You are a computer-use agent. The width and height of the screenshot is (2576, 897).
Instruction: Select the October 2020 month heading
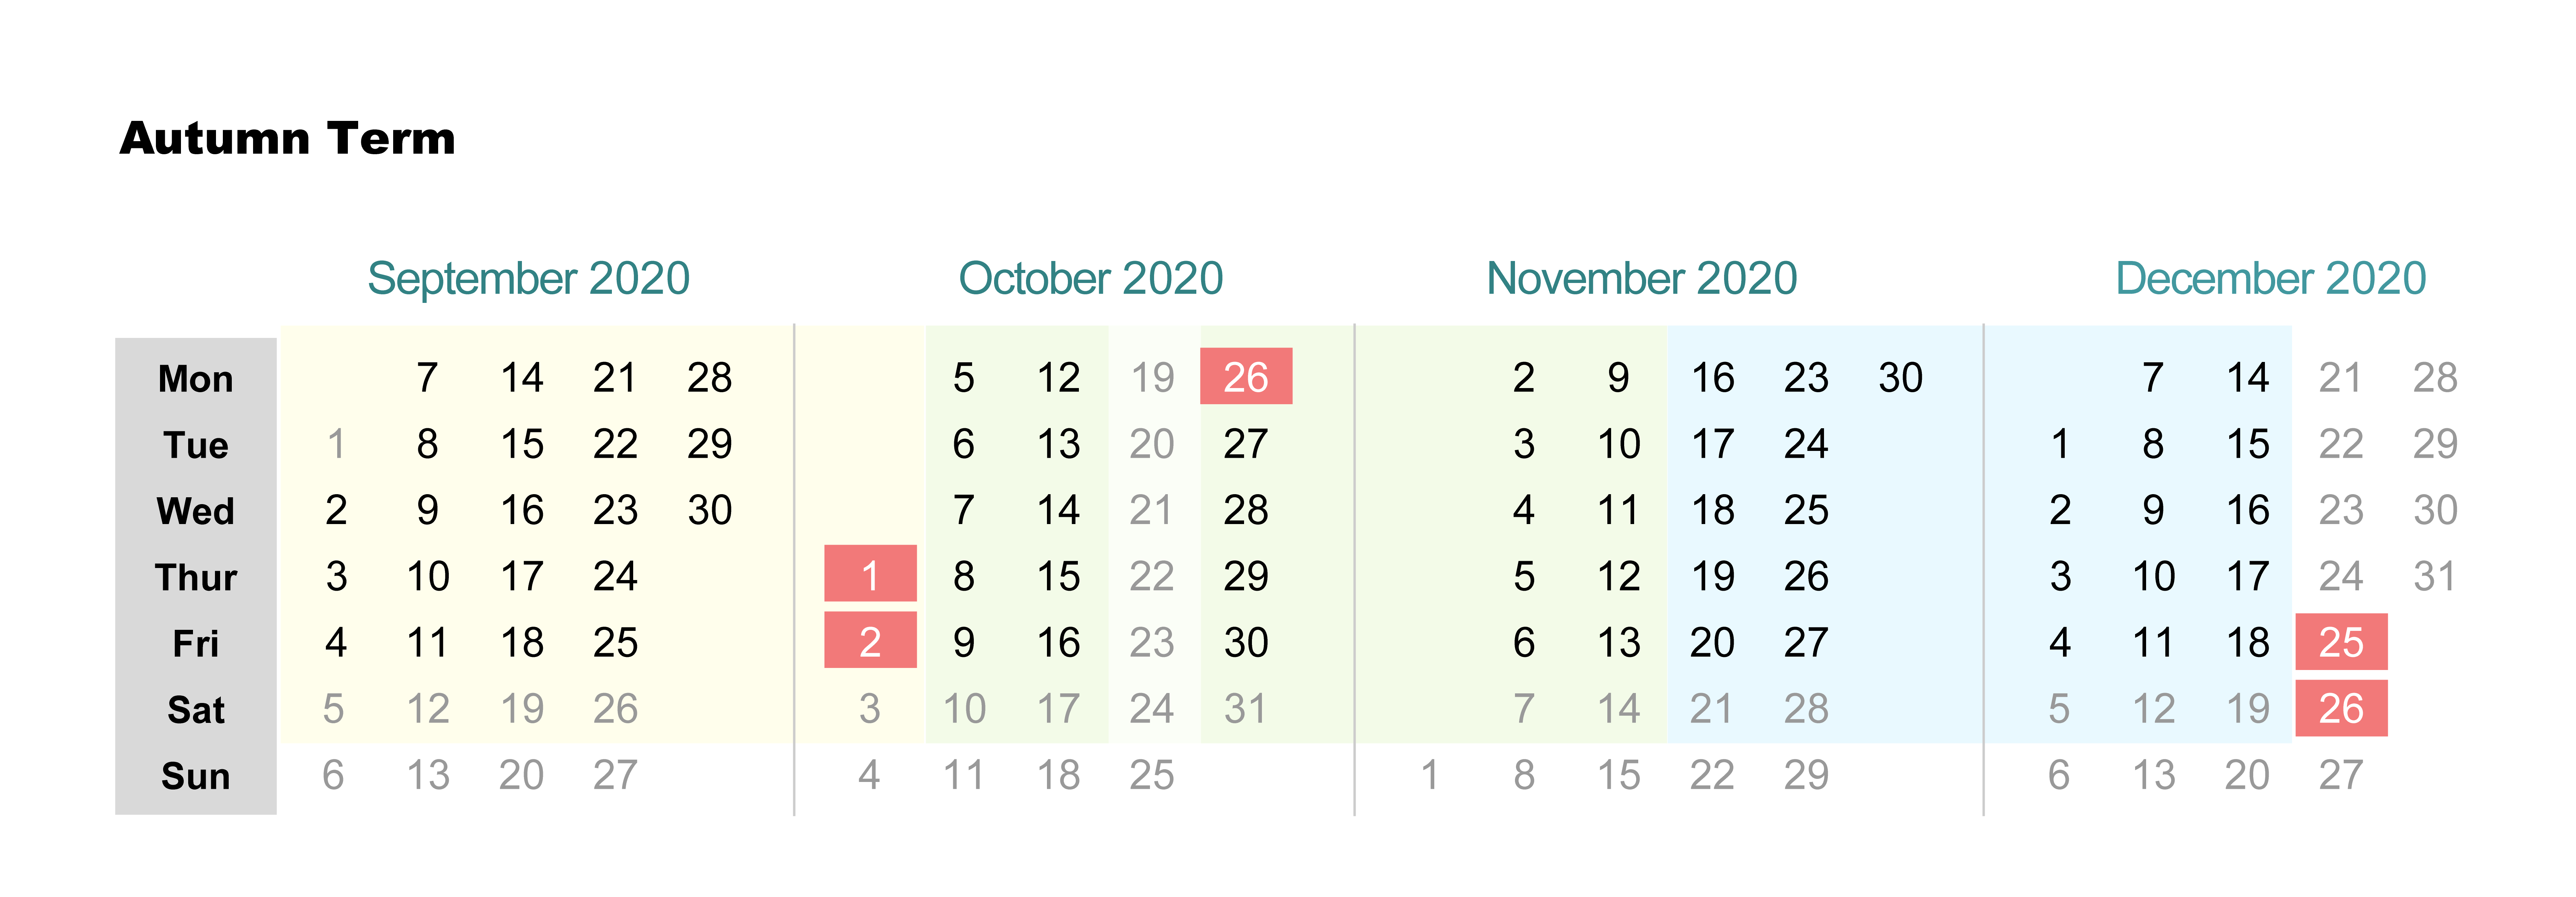(x=1090, y=278)
